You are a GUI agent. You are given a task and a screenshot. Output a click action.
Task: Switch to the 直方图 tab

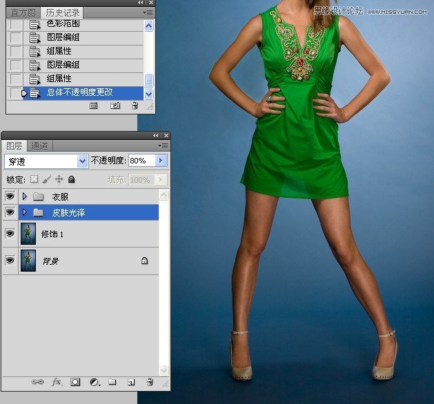(23, 13)
